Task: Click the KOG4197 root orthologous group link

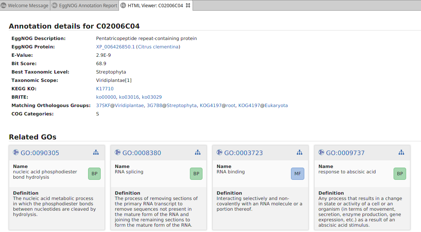Action: click(x=210, y=106)
